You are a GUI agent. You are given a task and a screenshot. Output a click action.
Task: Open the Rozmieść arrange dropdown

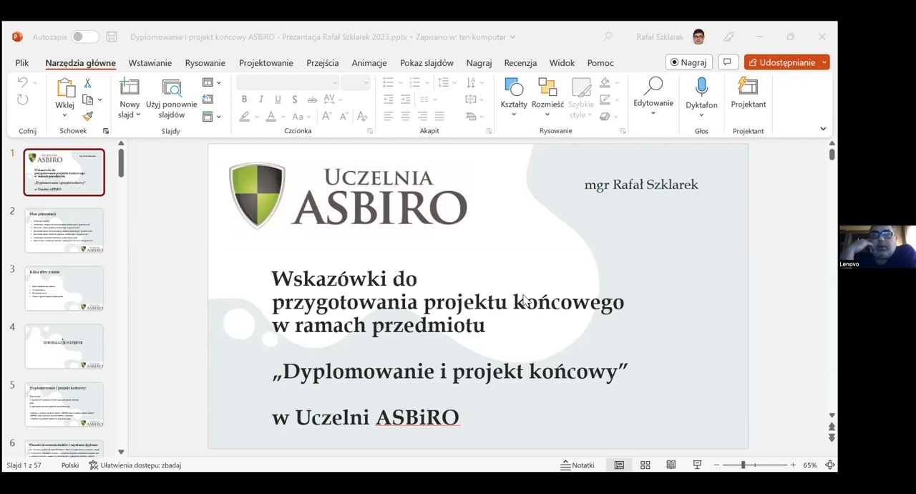547,99
